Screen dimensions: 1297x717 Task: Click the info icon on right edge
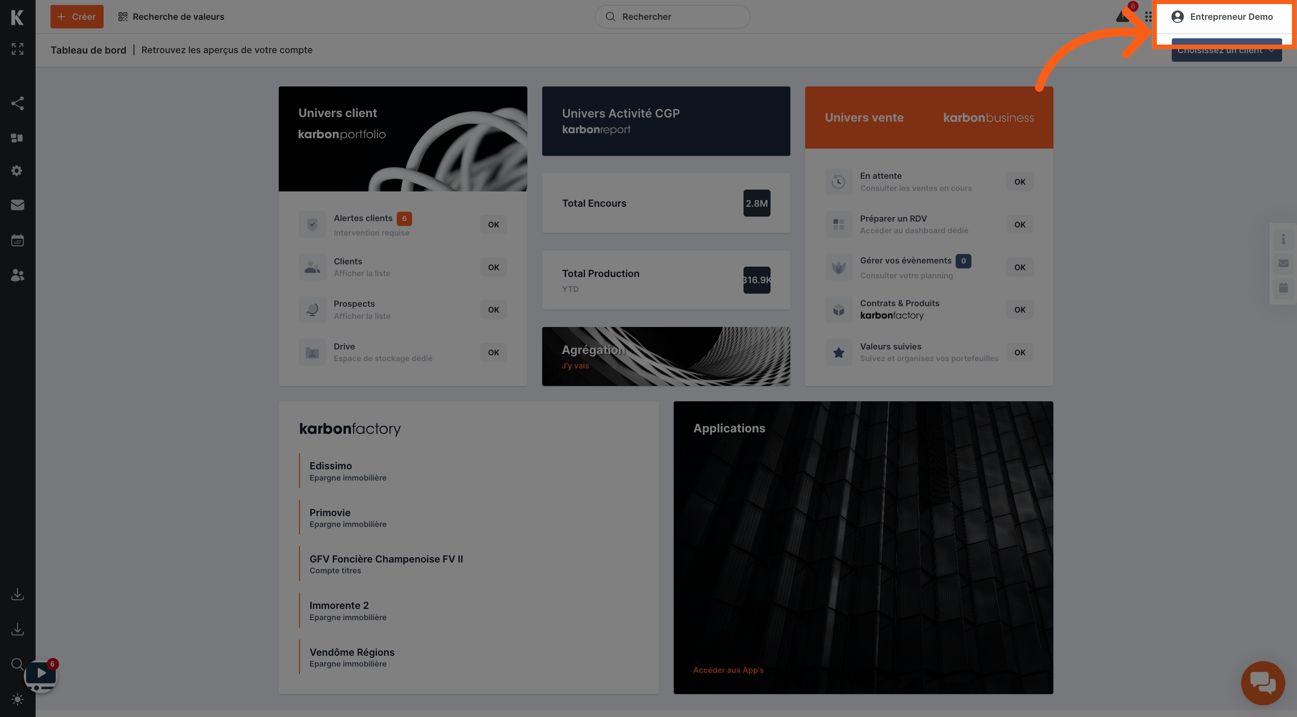[1283, 239]
